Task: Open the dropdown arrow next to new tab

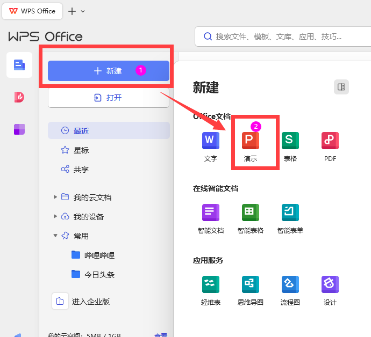Action: tap(83, 11)
